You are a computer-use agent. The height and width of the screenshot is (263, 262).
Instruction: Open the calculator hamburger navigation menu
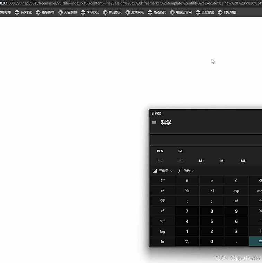click(154, 122)
